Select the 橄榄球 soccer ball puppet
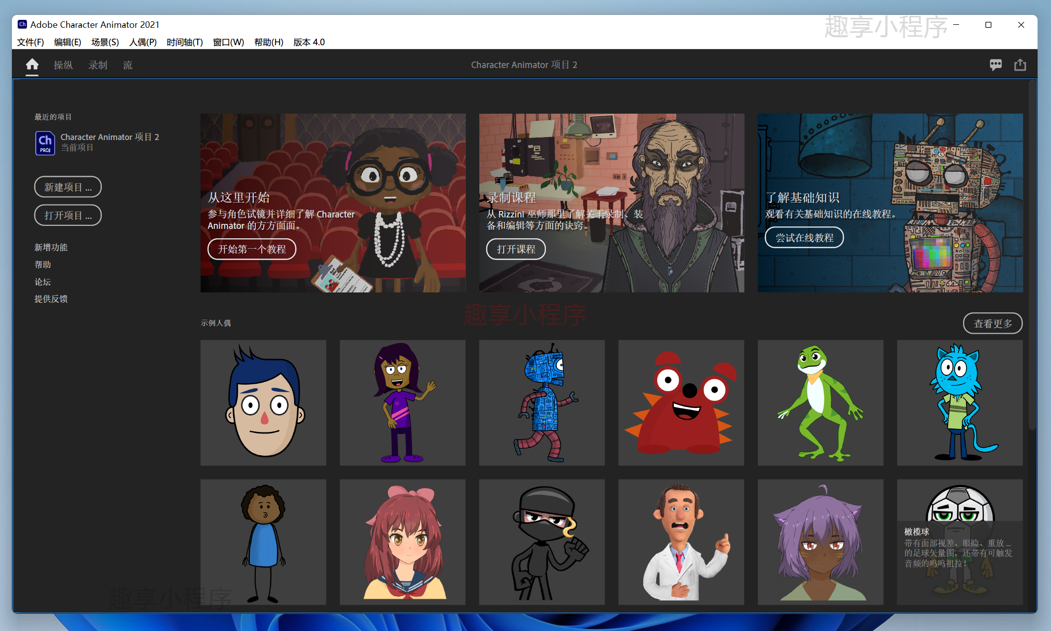This screenshot has height=631, width=1051. coord(960,542)
